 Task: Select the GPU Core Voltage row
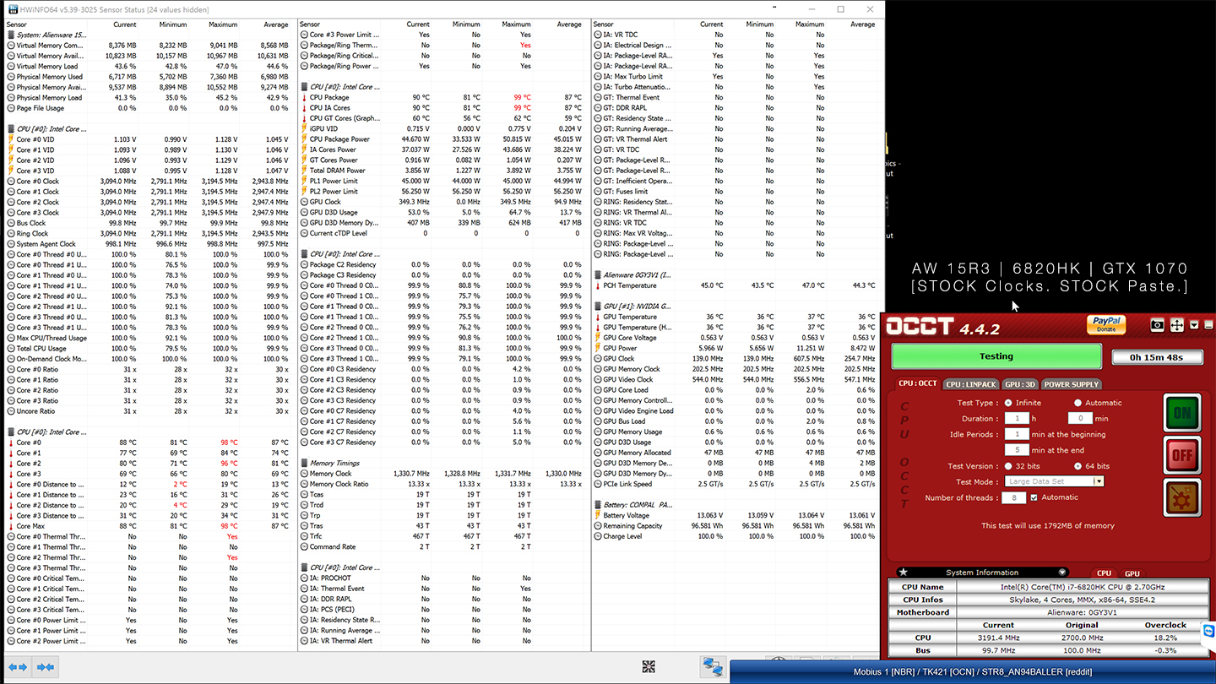[736, 338]
